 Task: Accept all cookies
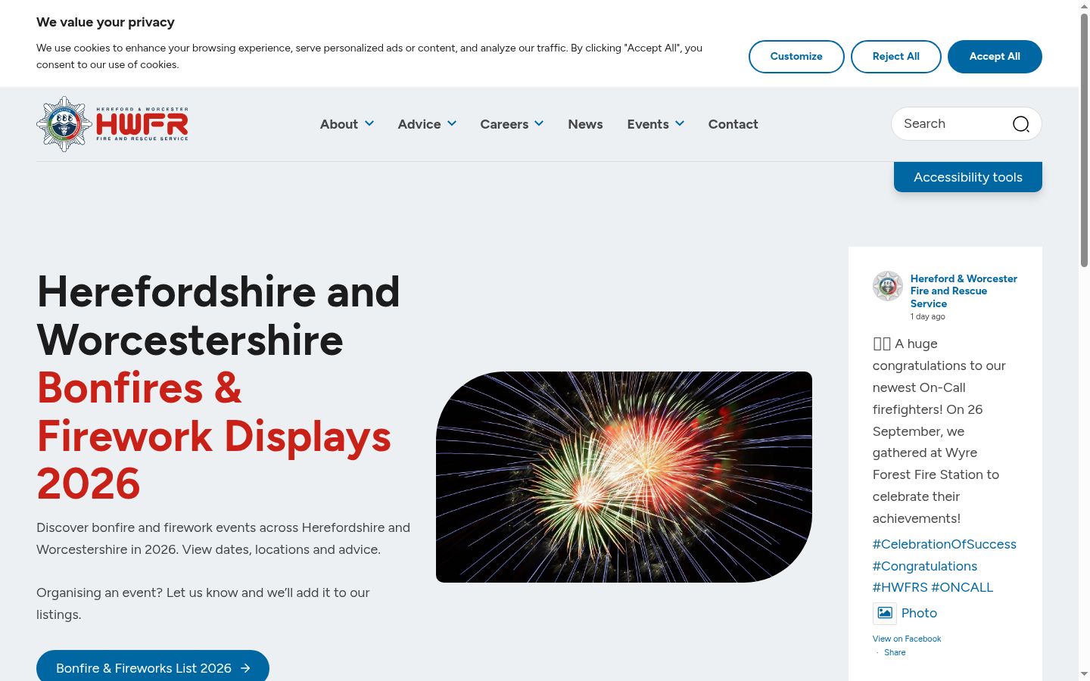(x=995, y=57)
